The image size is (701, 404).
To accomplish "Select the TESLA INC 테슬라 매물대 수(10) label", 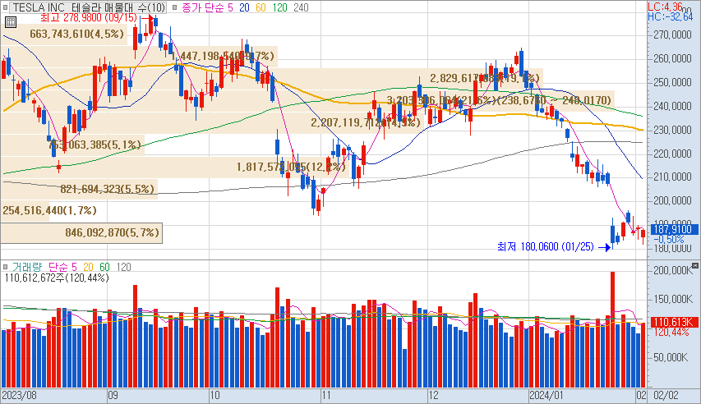I will pyautogui.click(x=89, y=7).
